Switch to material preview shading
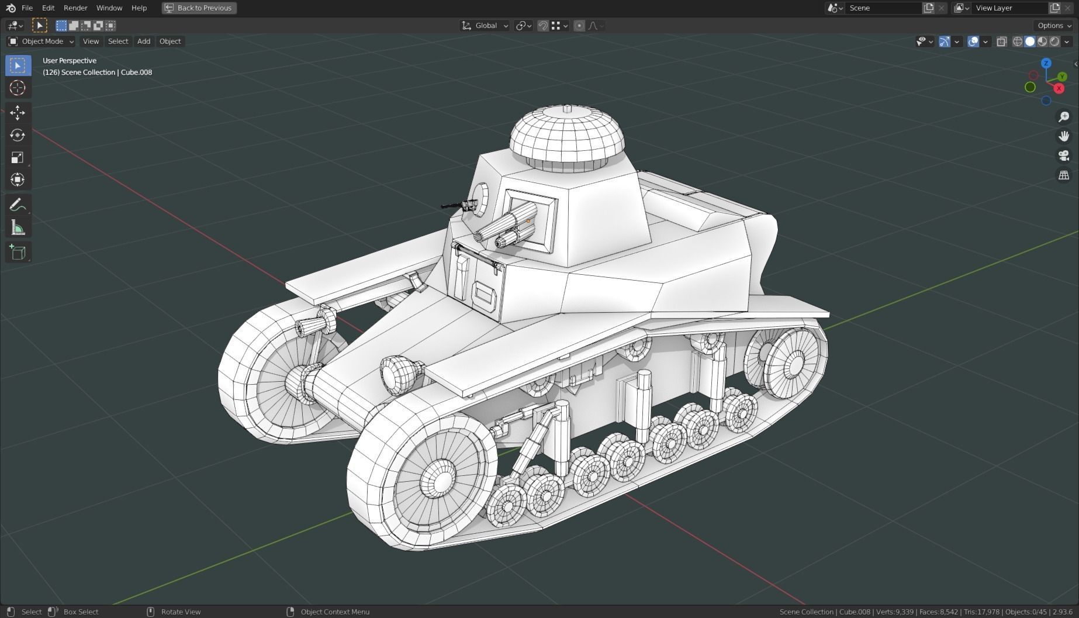Screen dimensions: 1079x618 pyautogui.click(x=1042, y=42)
